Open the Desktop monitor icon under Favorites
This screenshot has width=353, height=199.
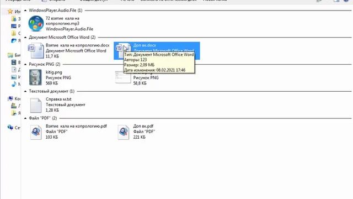click(14, 26)
